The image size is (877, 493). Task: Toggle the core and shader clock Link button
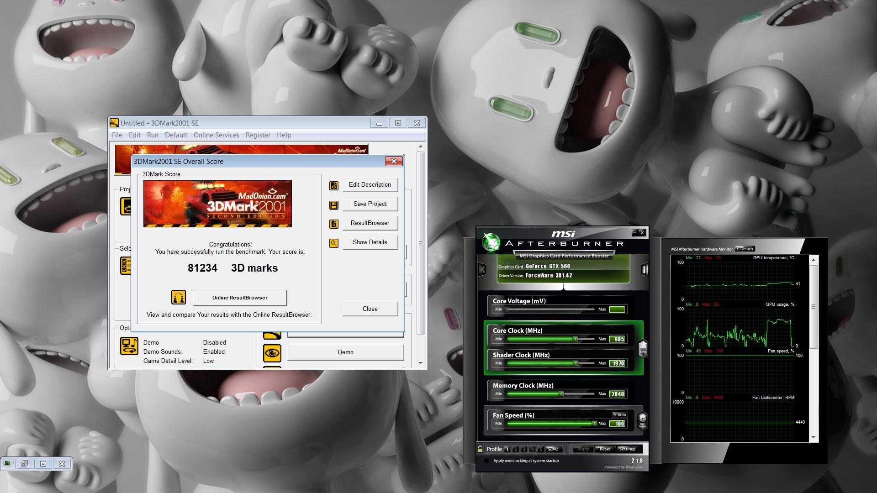[x=643, y=349]
